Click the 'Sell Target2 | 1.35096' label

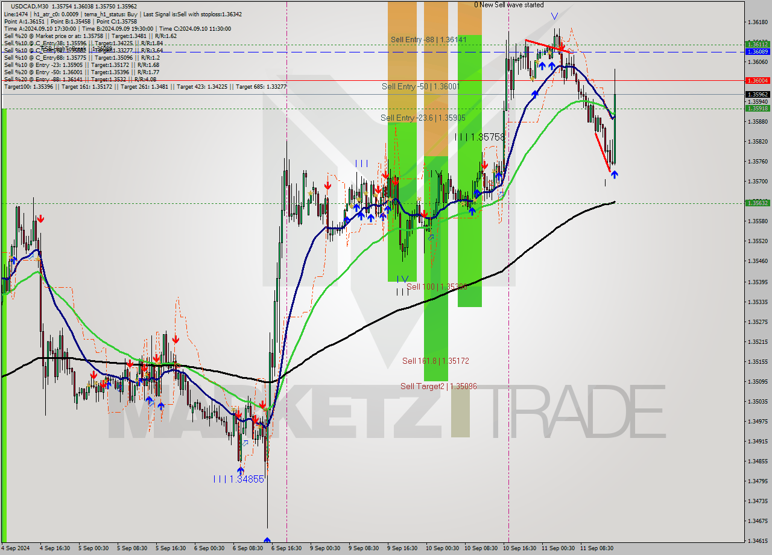438,386
